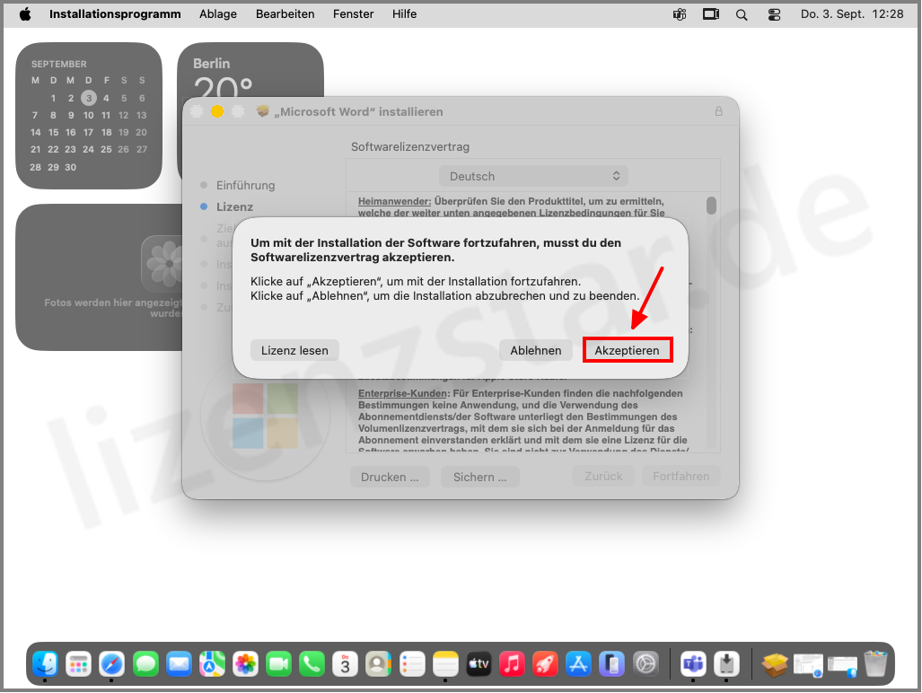Open the Phone app in dock
922x693 pixels.
coord(312,664)
